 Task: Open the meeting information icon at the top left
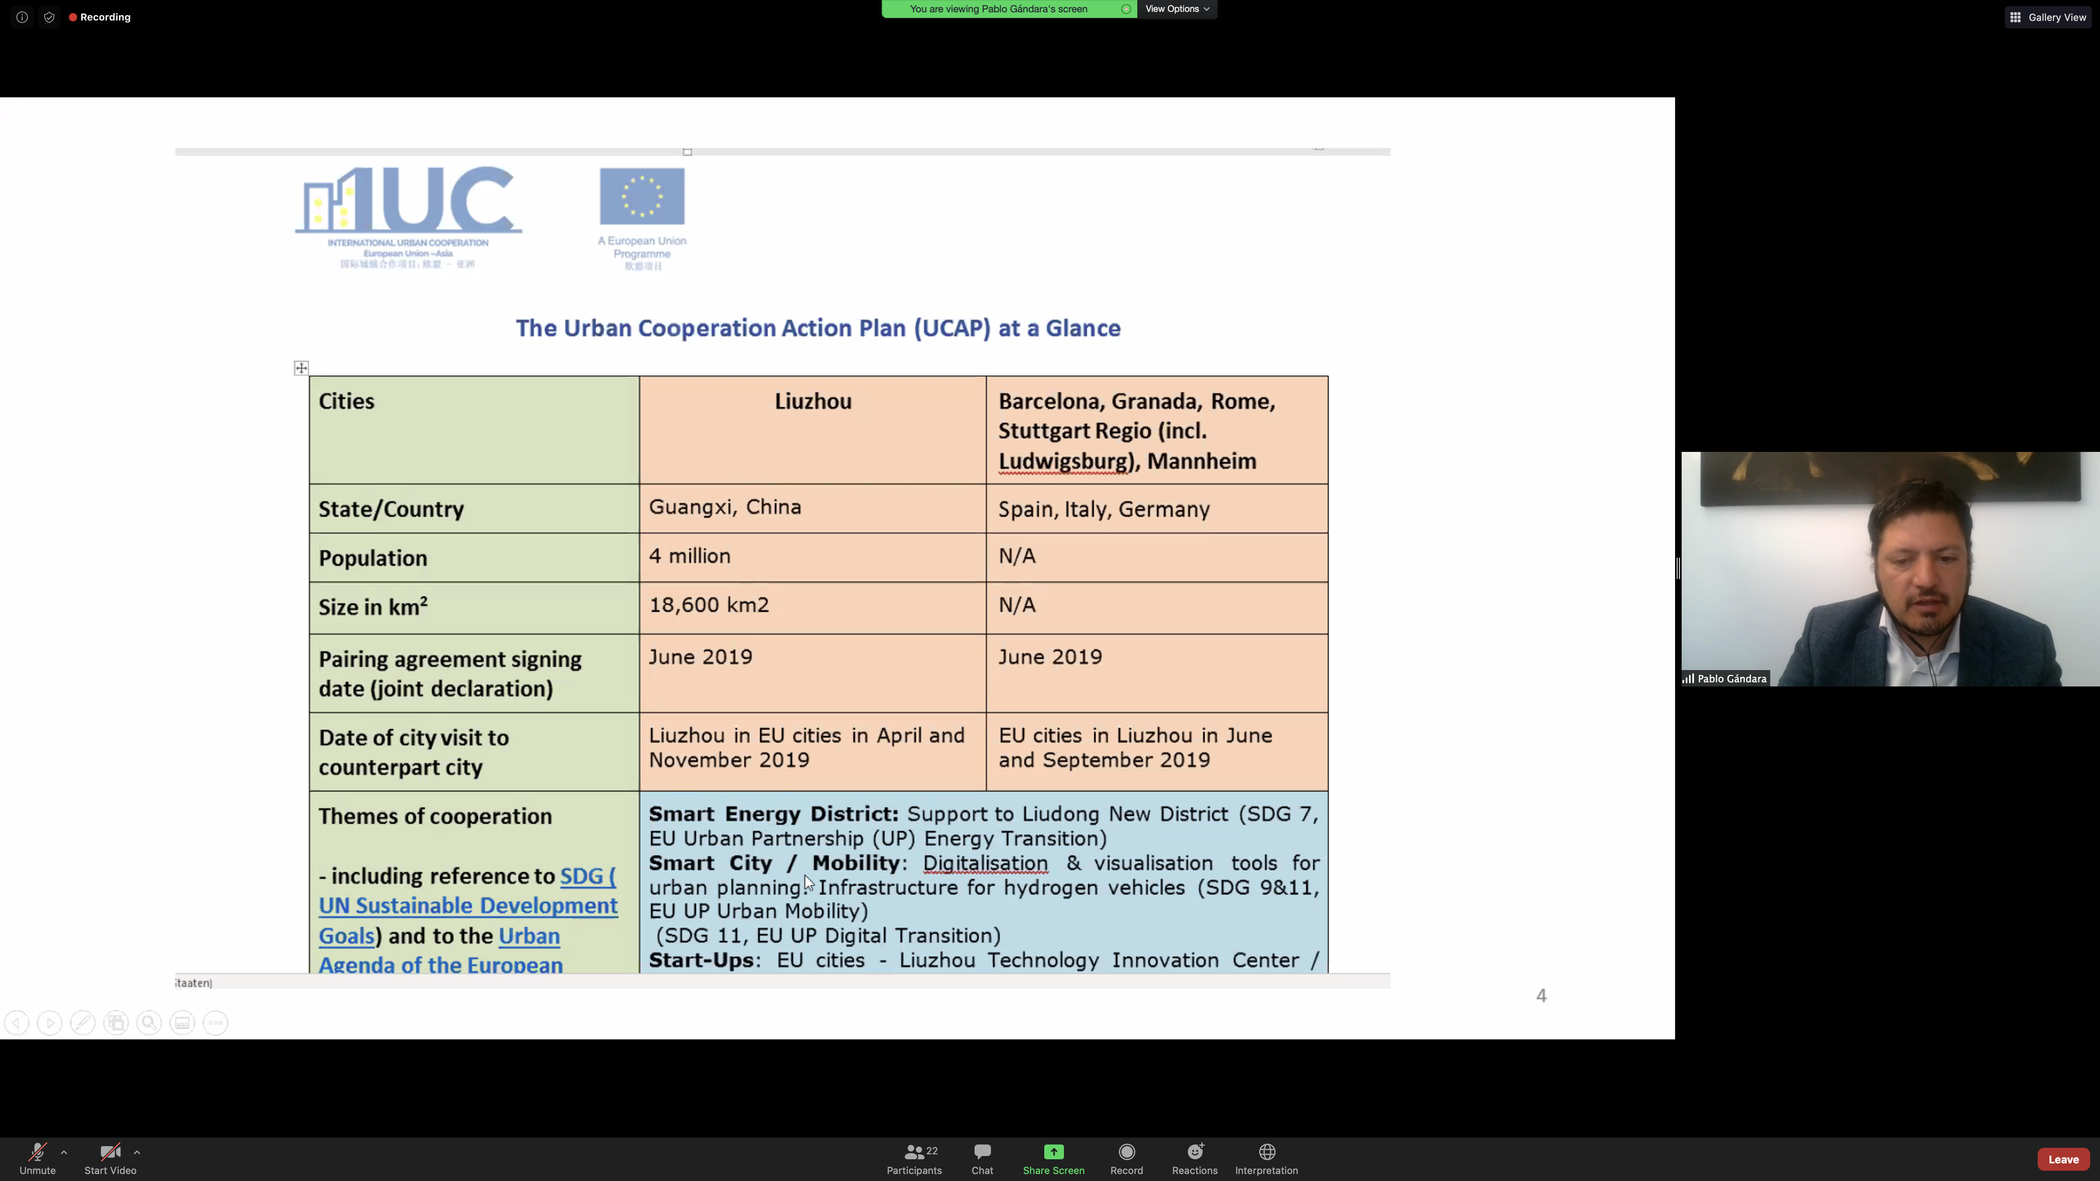tap(22, 17)
